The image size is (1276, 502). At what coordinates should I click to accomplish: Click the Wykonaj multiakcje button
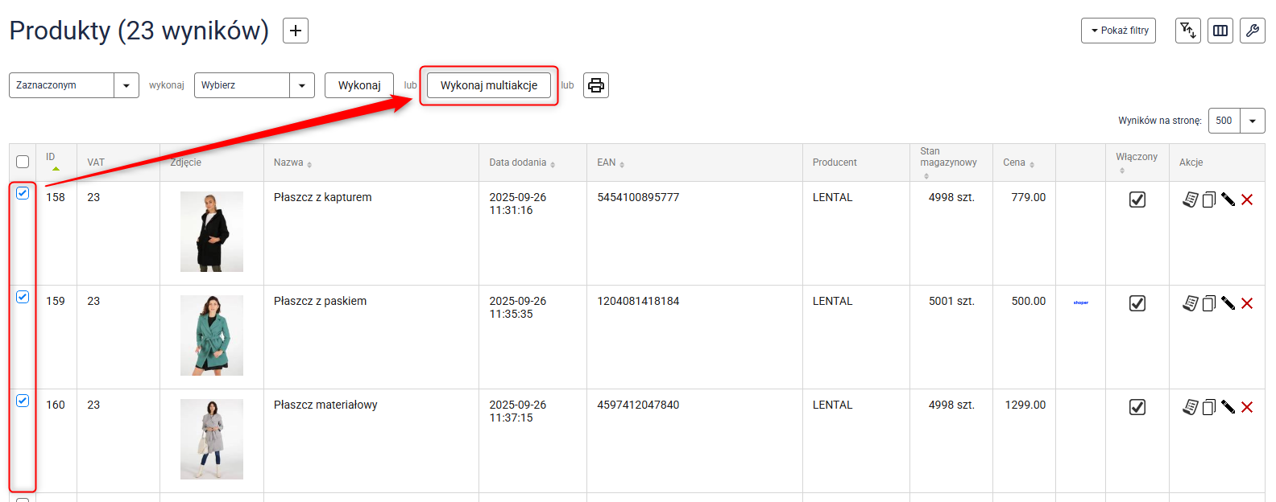488,85
